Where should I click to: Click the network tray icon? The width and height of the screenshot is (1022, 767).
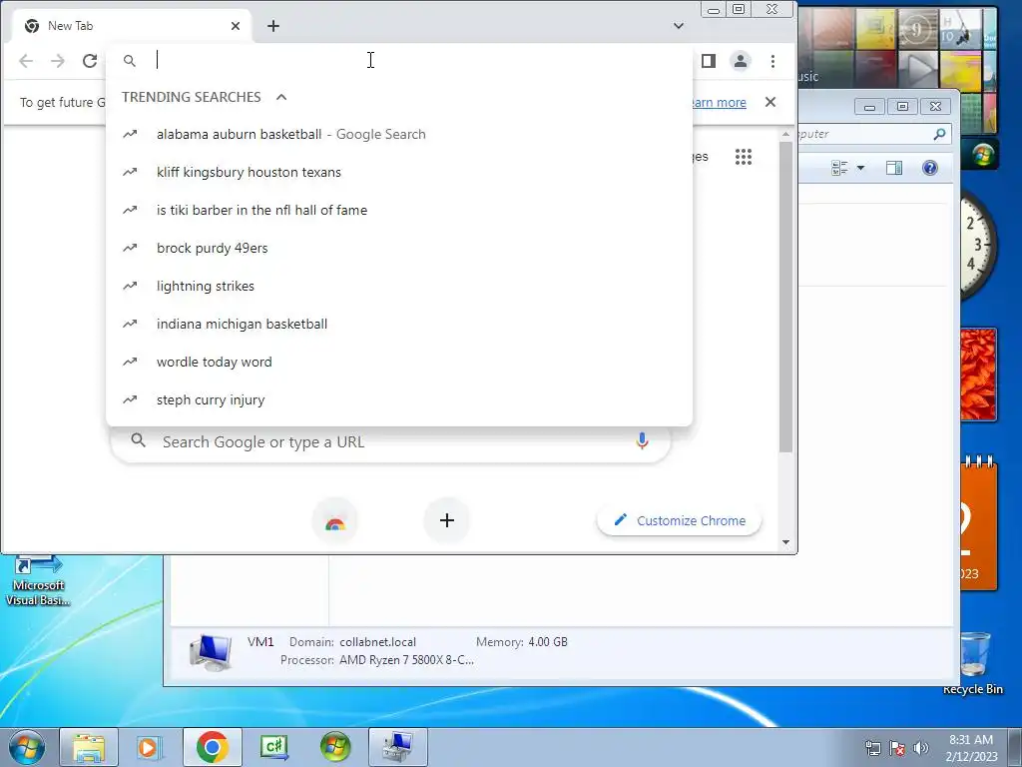872,748
